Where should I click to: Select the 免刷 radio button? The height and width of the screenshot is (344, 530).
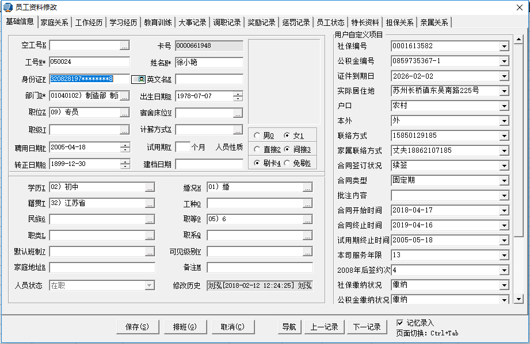pyautogui.click(x=287, y=163)
